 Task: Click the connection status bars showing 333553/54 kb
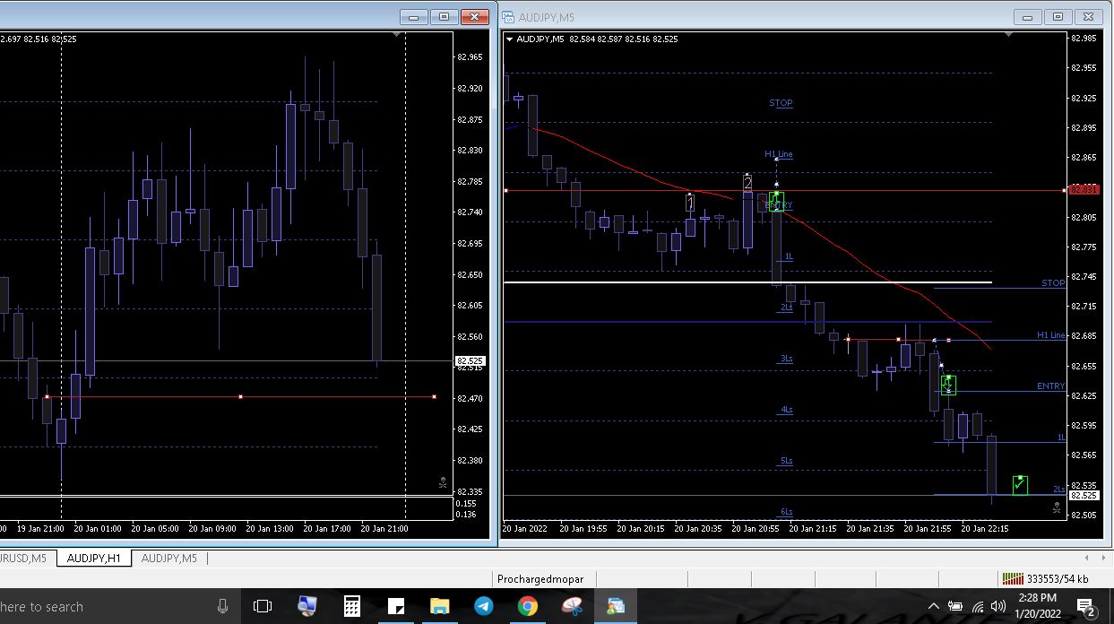pos(1012,579)
